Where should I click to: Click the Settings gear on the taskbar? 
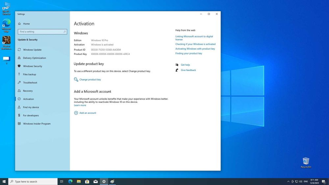click(104, 181)
